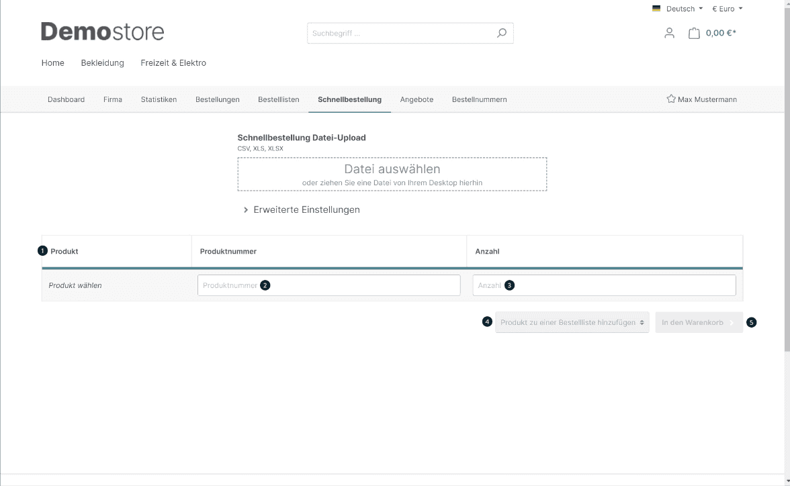Open the Euro currency dropdown
Screen dimensions: 790x486
click(727, 9)
